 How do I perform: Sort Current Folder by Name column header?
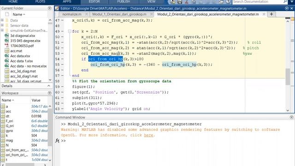19,14
